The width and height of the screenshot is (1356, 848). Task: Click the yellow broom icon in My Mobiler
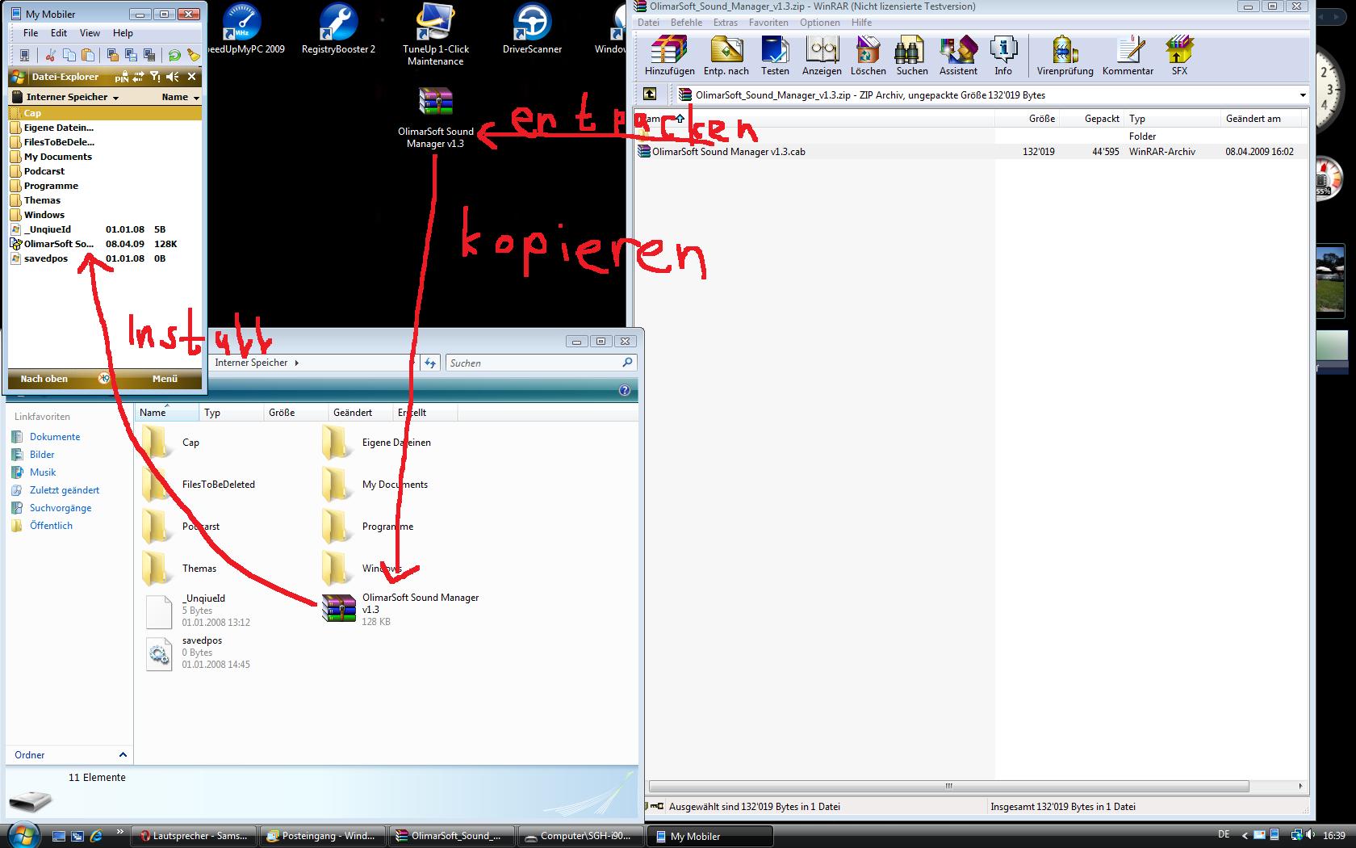point(193,55)
